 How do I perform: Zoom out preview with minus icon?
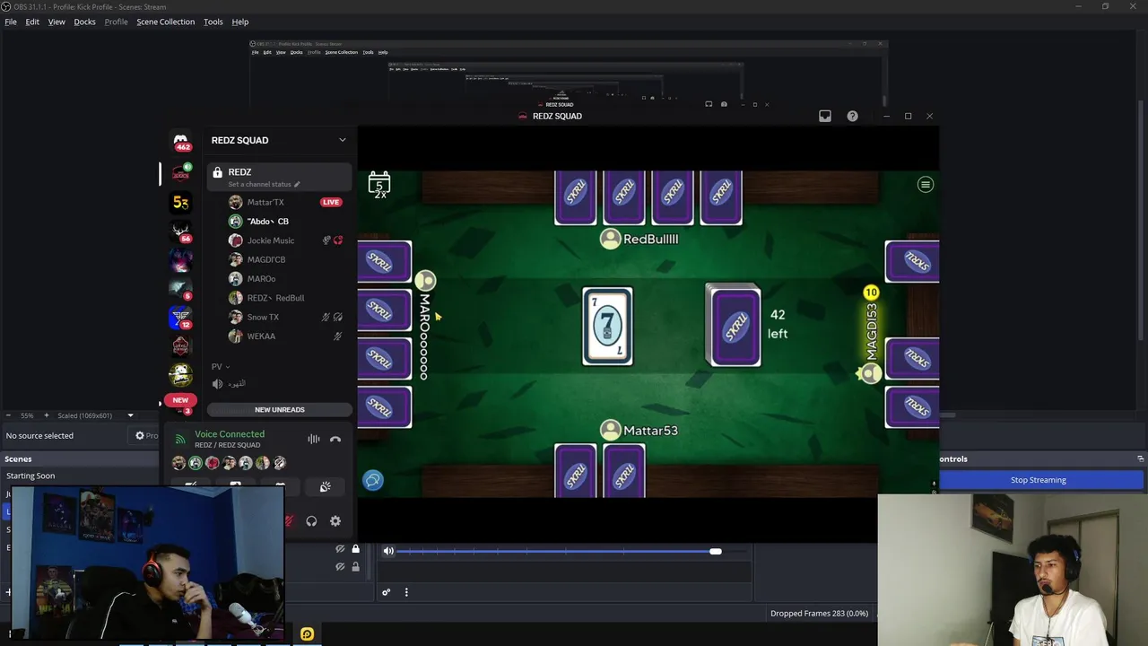pos(8,415)
